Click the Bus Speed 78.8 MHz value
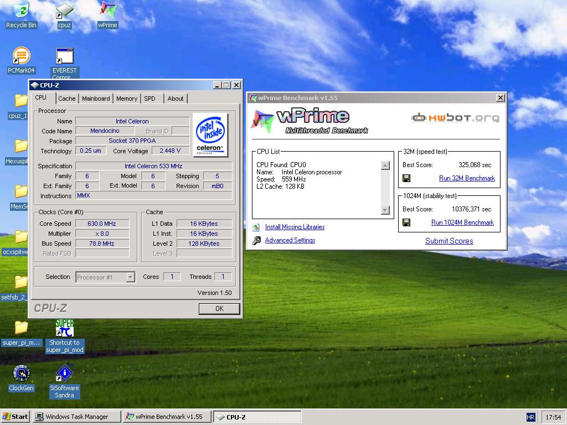The width and height of the screenshot is (567, 425). coord(102,243)
